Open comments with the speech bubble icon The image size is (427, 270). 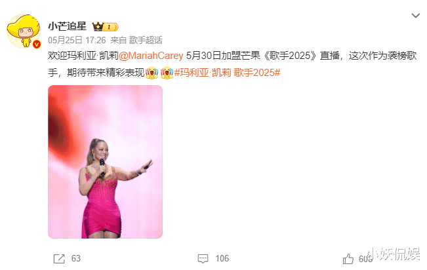[x=203, y=259]
